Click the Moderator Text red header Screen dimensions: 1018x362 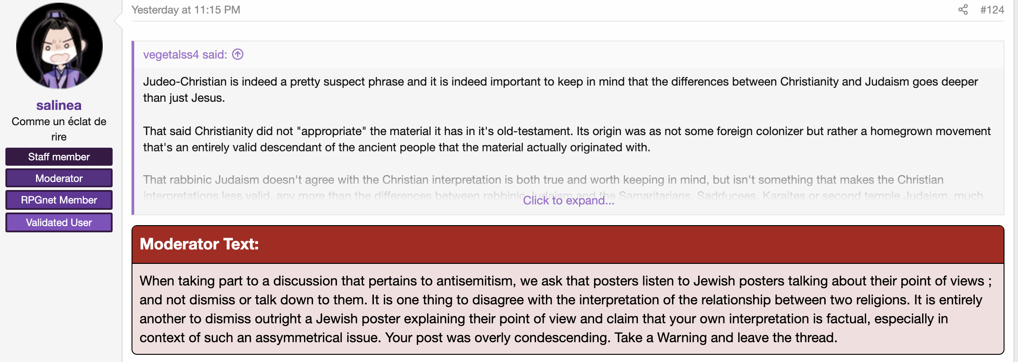(568, 244)
